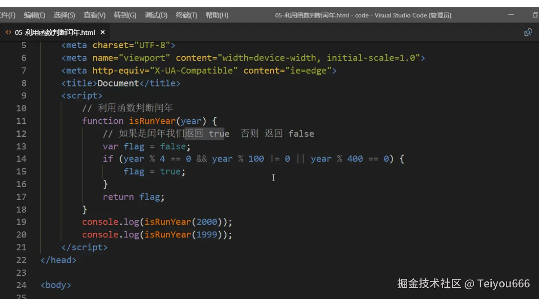Image resolution: width=539 pixels, height=299 pixels.
Task: Open the 查看(V) menu
Action: (x=94, y=15)
